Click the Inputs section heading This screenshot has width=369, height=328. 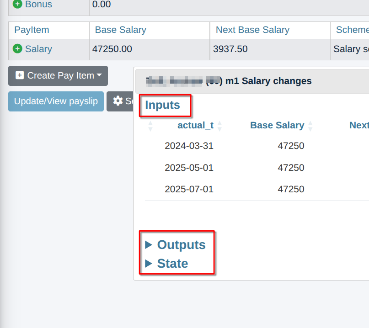[x=162, y=105]
